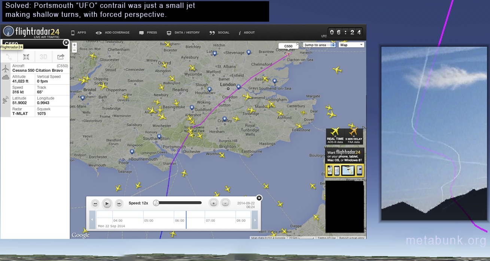Screen dimensions: 490x261
Task: Click the airport pin beside Aldershot
Action: [192, 108]
